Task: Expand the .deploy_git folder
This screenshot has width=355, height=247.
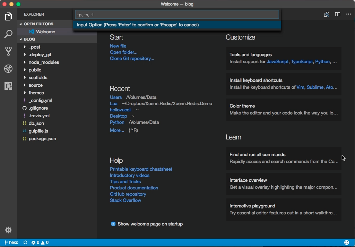Action: pyautogui.click(x=25, y=54)
